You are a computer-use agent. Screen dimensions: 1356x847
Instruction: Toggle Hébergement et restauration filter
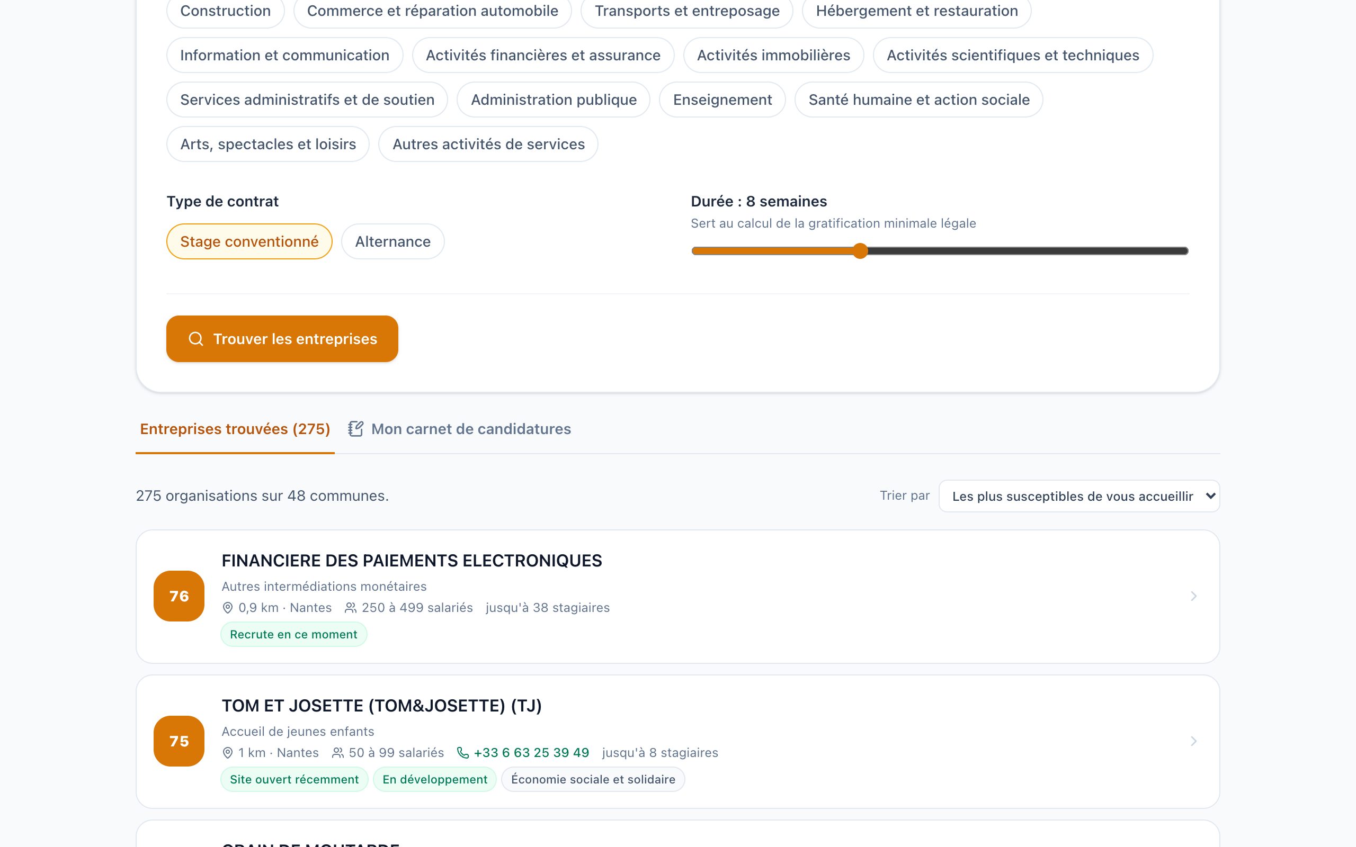[x=917, y=11]
